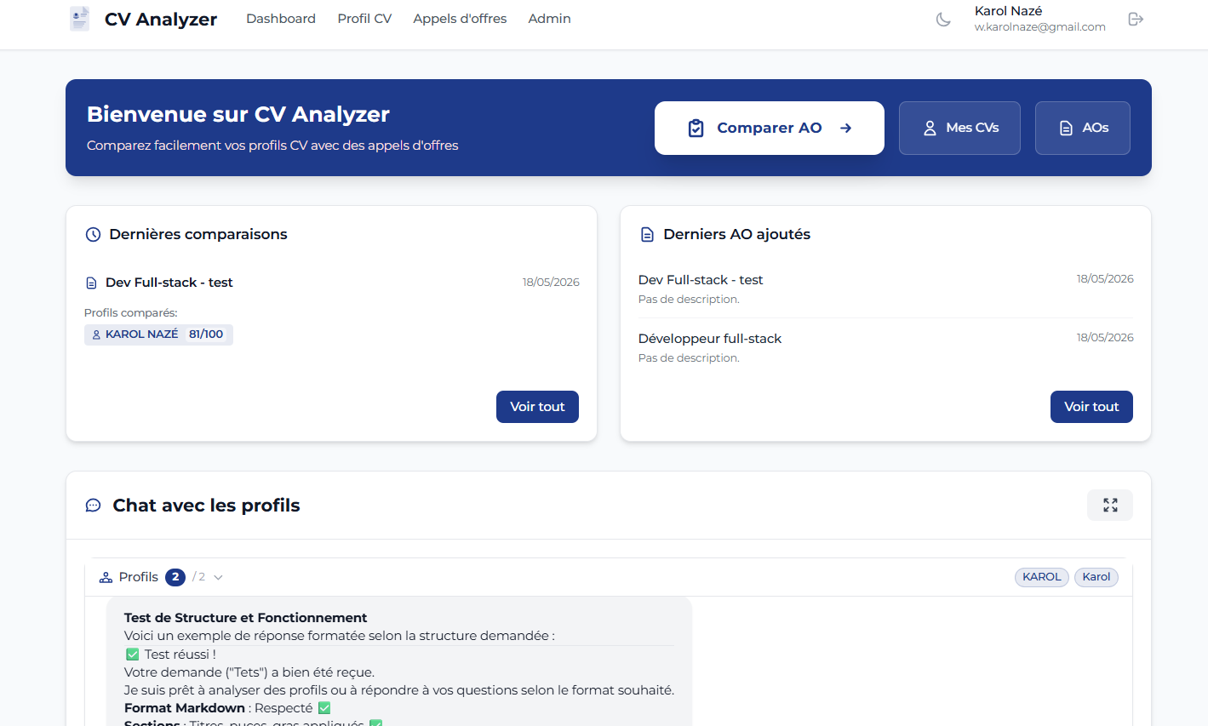Screen dimensions: 1208x726
Task: Open the AOs button
Action: coord(1083,128)
